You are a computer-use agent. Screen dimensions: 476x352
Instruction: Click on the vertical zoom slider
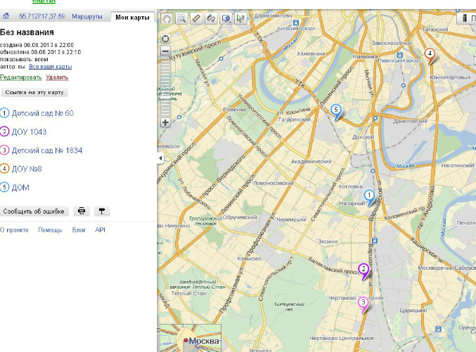click(x=166, y=84)
